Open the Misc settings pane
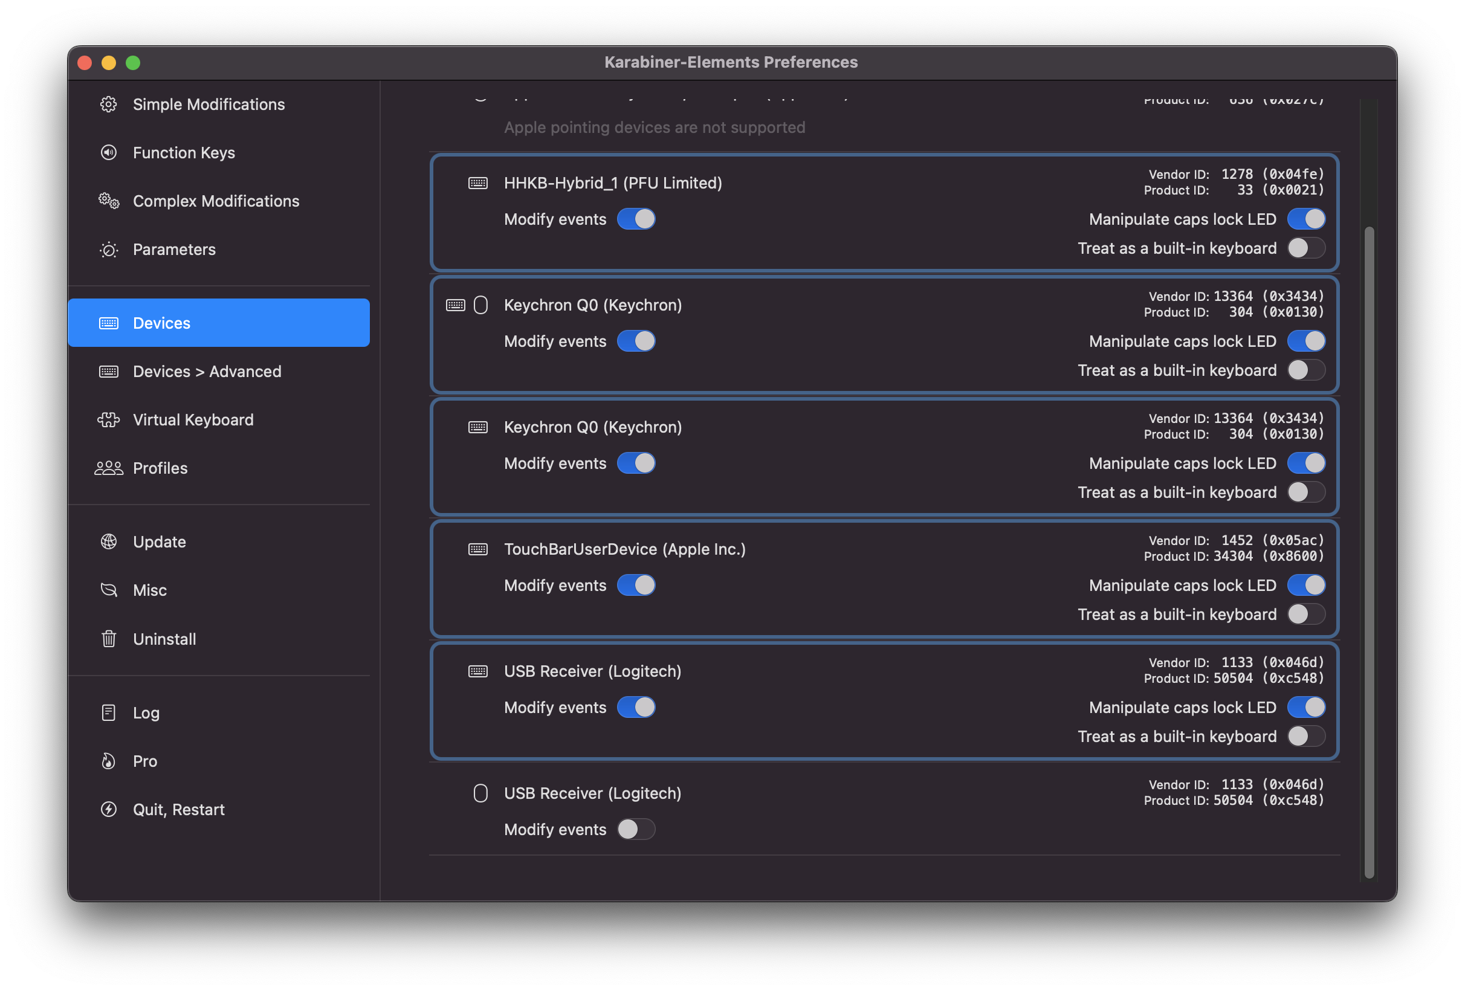1465x991 pixels. pos(150,591)
